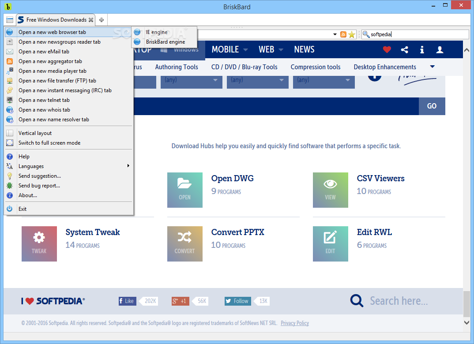Click the page scrollbar down arrow
Viewport: 474px width, 344px height.
[x=467, y=322]
